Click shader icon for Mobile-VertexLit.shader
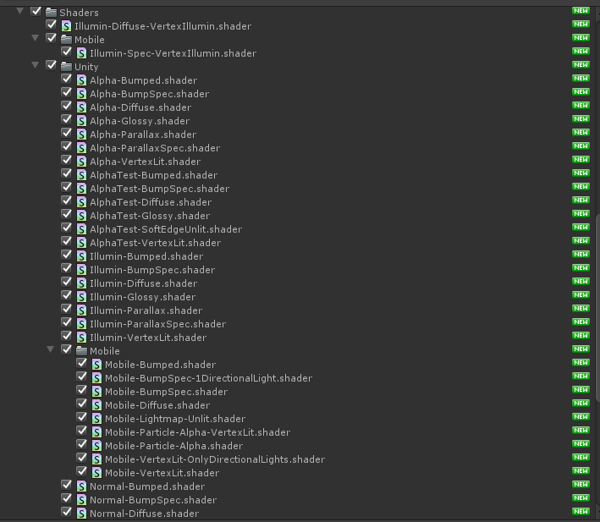 coord(96,473)
